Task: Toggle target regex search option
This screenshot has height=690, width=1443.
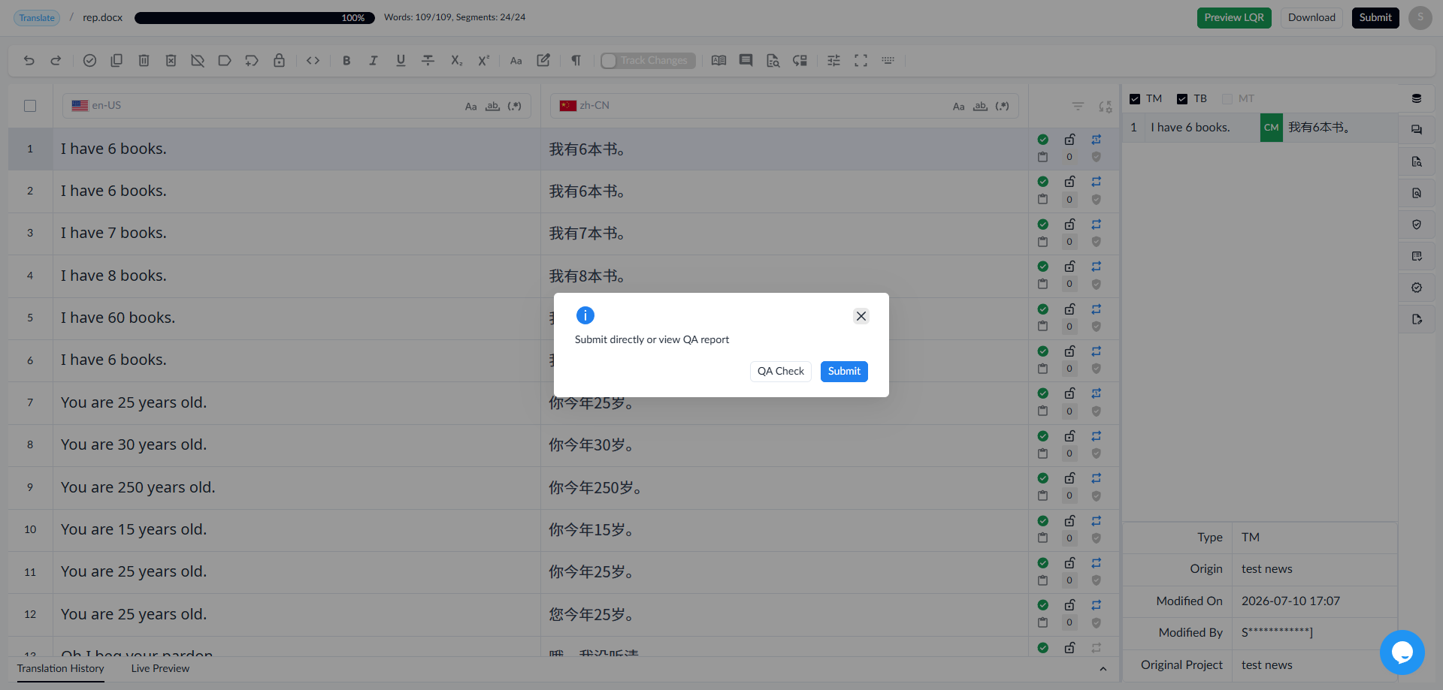Action: pos(1002,107)
